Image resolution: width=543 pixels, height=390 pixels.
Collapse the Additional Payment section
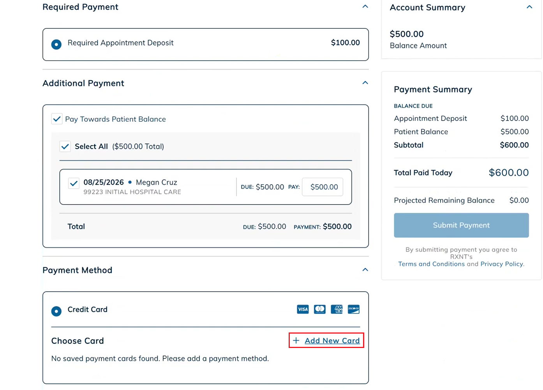365,83
